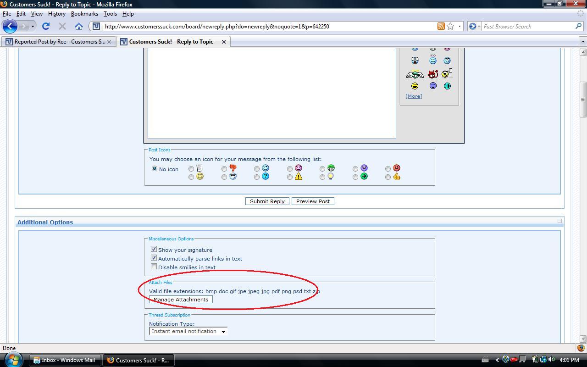Click the bookmark star icon
Image resolution: width=587 pixels, height=367 pixels.
point(450,26)
